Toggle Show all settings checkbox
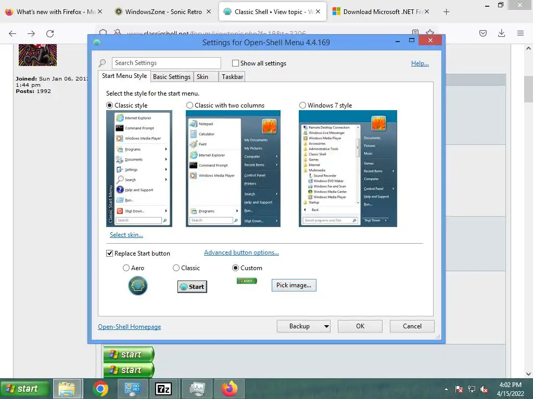The height and width of the screenshot is (399, 533). (x=235, y=63)
